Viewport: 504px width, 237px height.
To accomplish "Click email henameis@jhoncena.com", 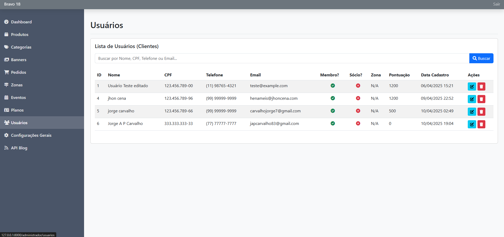I will tap(274, 98).
